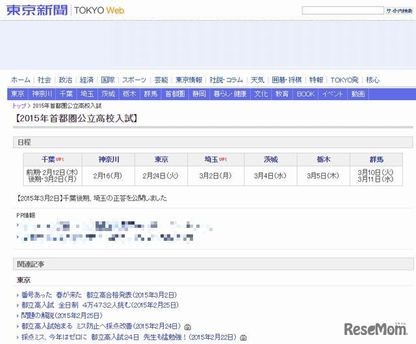Open the 群馬 link in the schedule table
Viewport: 416px width, 344px height.
click(x=376, y=160)
